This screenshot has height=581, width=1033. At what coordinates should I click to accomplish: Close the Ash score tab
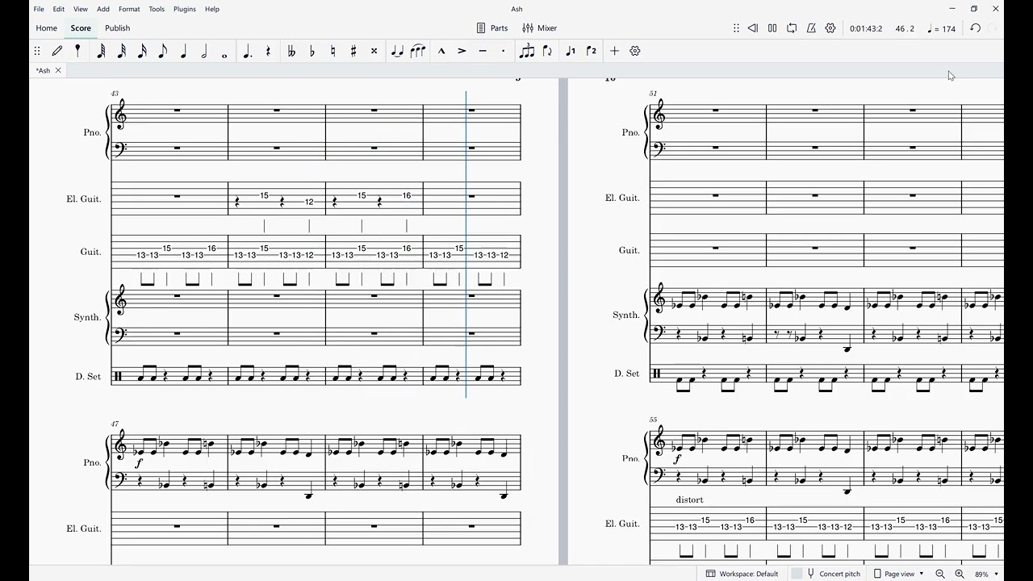click(58, 71)
